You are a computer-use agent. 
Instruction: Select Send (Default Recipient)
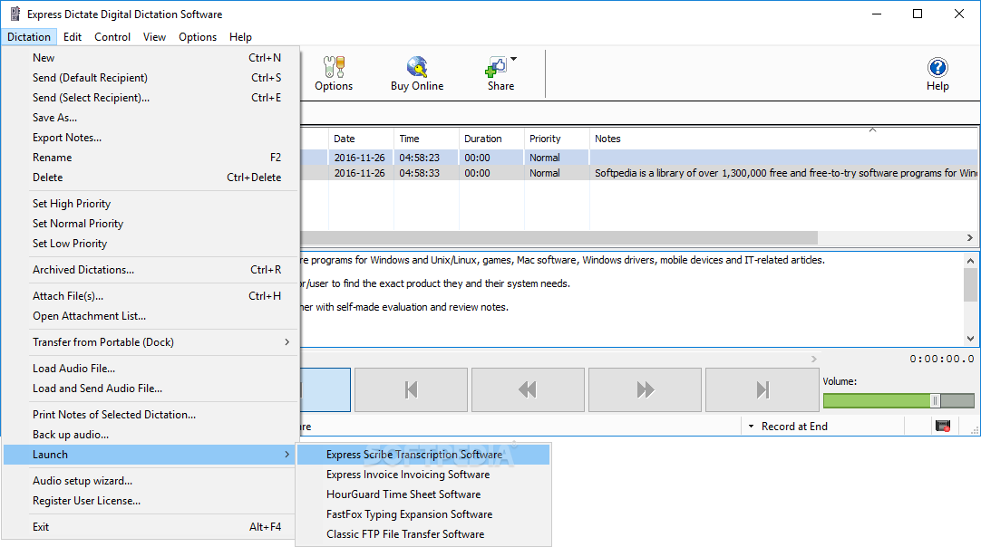tap(151, 78)
